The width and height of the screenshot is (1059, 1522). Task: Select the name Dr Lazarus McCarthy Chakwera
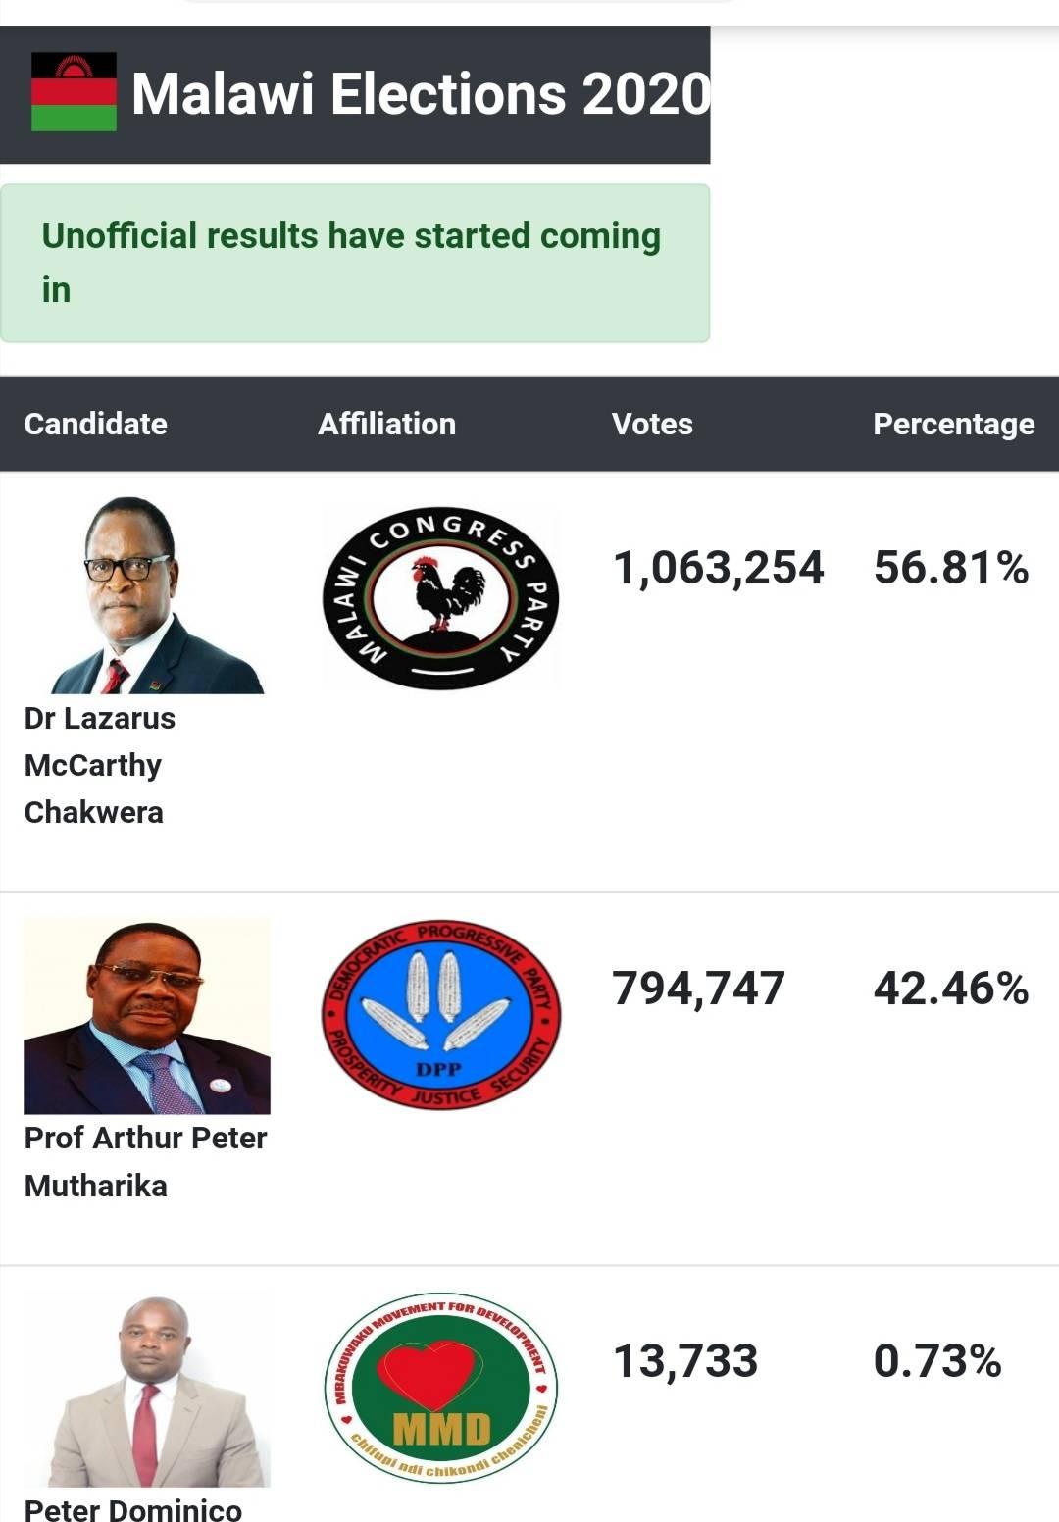[100, 765]
